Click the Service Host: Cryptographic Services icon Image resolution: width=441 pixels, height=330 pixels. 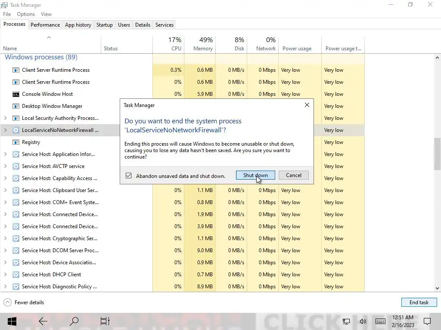[16, 238]
